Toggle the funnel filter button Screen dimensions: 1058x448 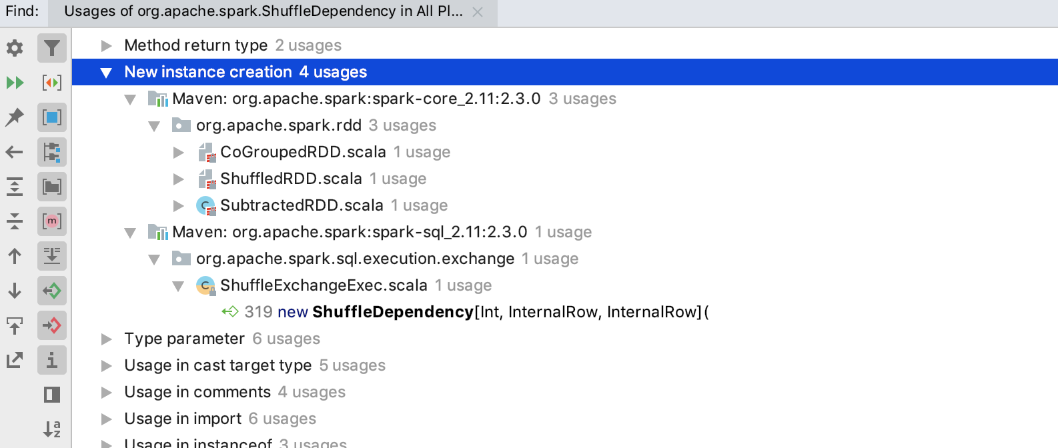52,48
